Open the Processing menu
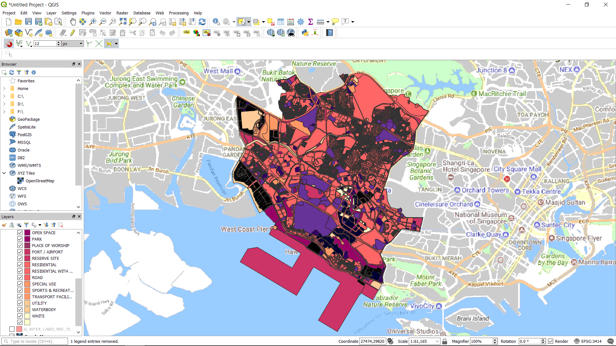Viewport: 616px width, 346px height. point(178,13)
